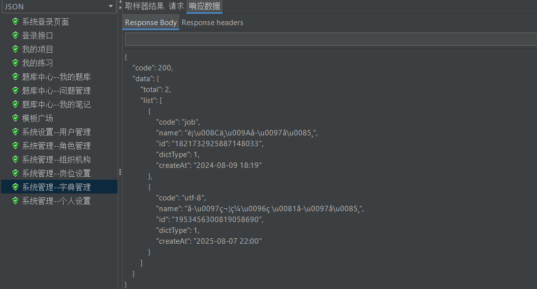Click the status icon for 题库中心--我的笔记

click(15, 104)
